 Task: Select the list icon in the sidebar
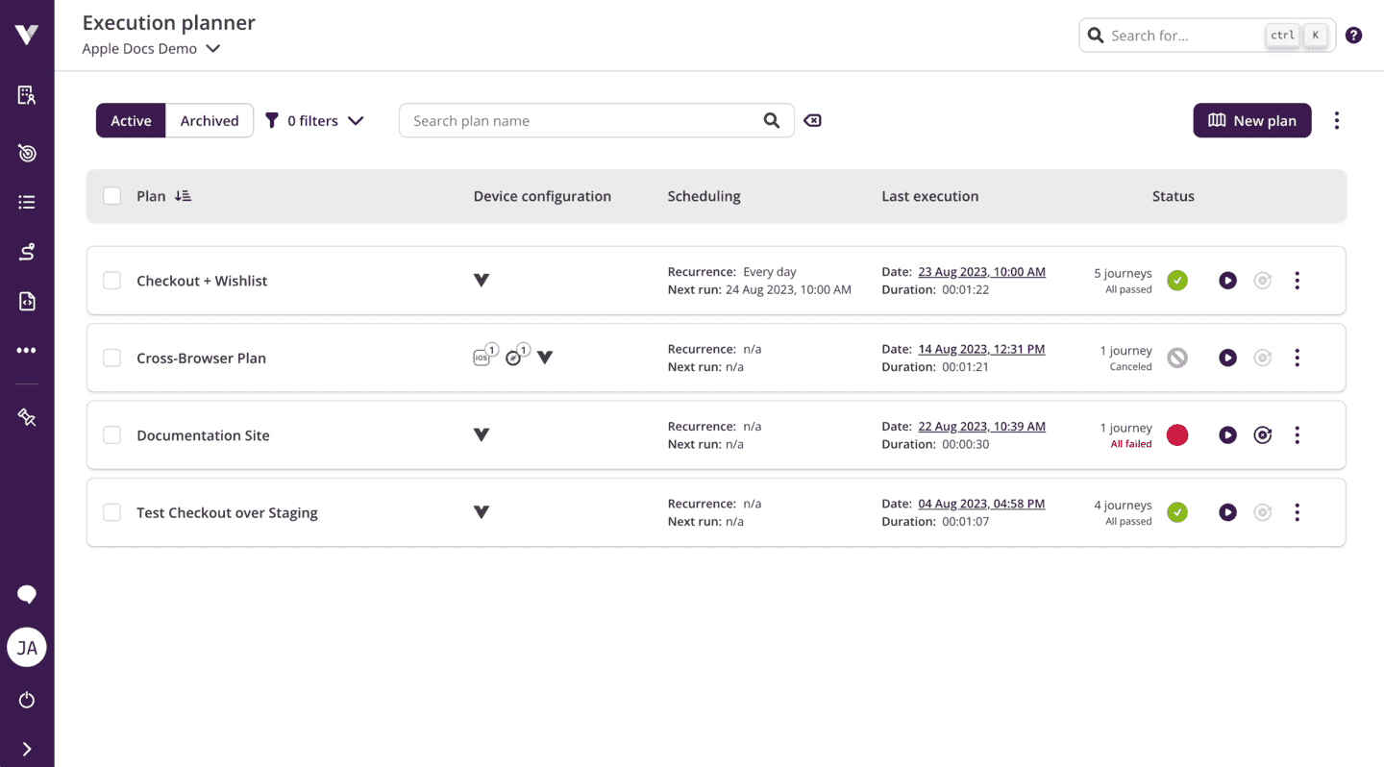(26, 202)
